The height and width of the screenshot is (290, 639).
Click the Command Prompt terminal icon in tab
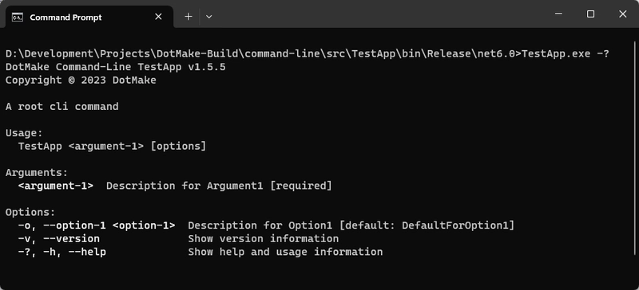[17, 17]
